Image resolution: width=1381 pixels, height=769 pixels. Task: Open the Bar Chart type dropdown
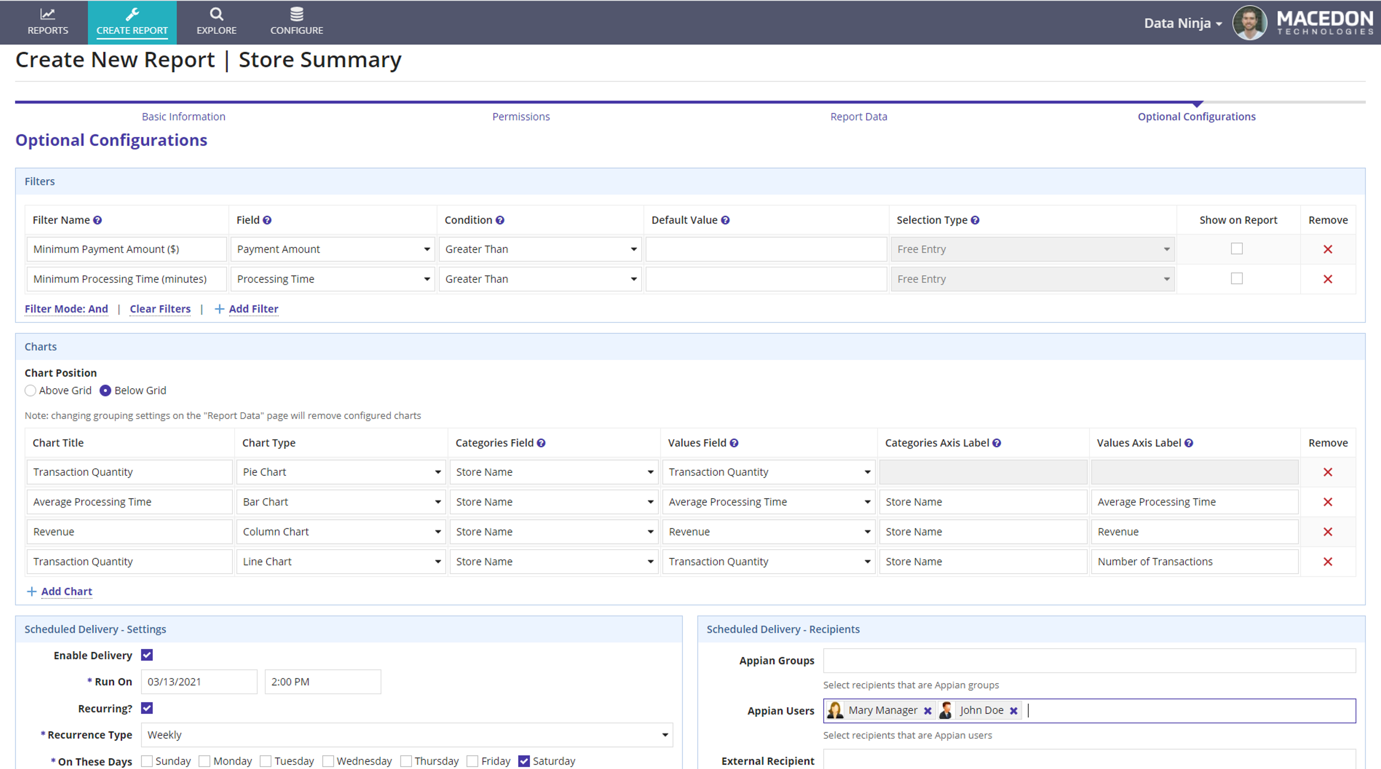[341, 502]
